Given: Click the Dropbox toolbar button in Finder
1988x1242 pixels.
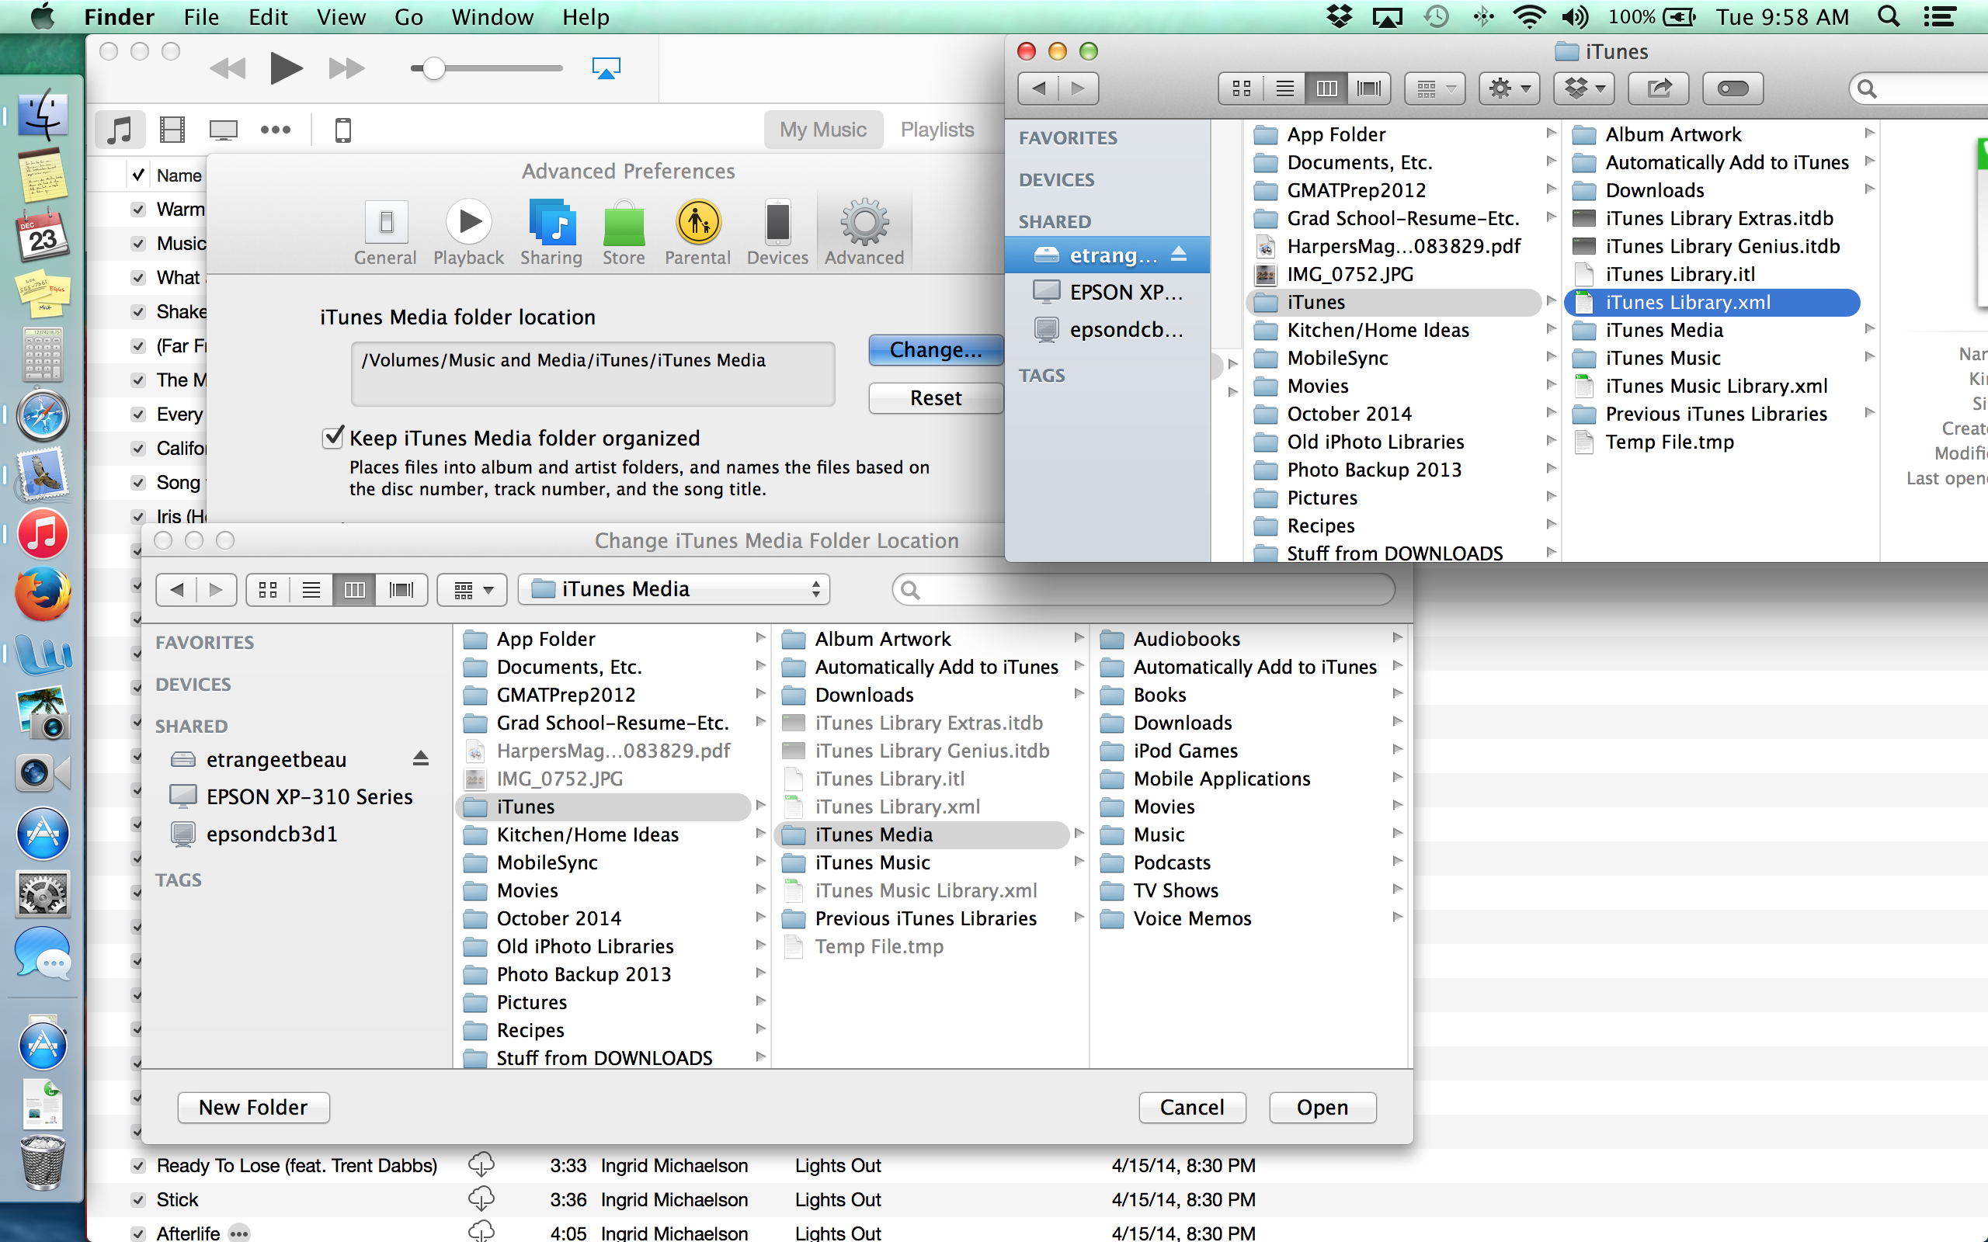Looking at the screenshot, I should point(1583,88).
